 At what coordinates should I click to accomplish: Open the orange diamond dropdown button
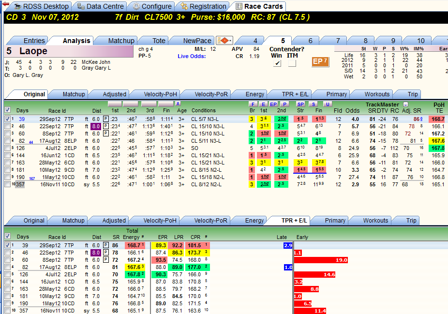224,41
